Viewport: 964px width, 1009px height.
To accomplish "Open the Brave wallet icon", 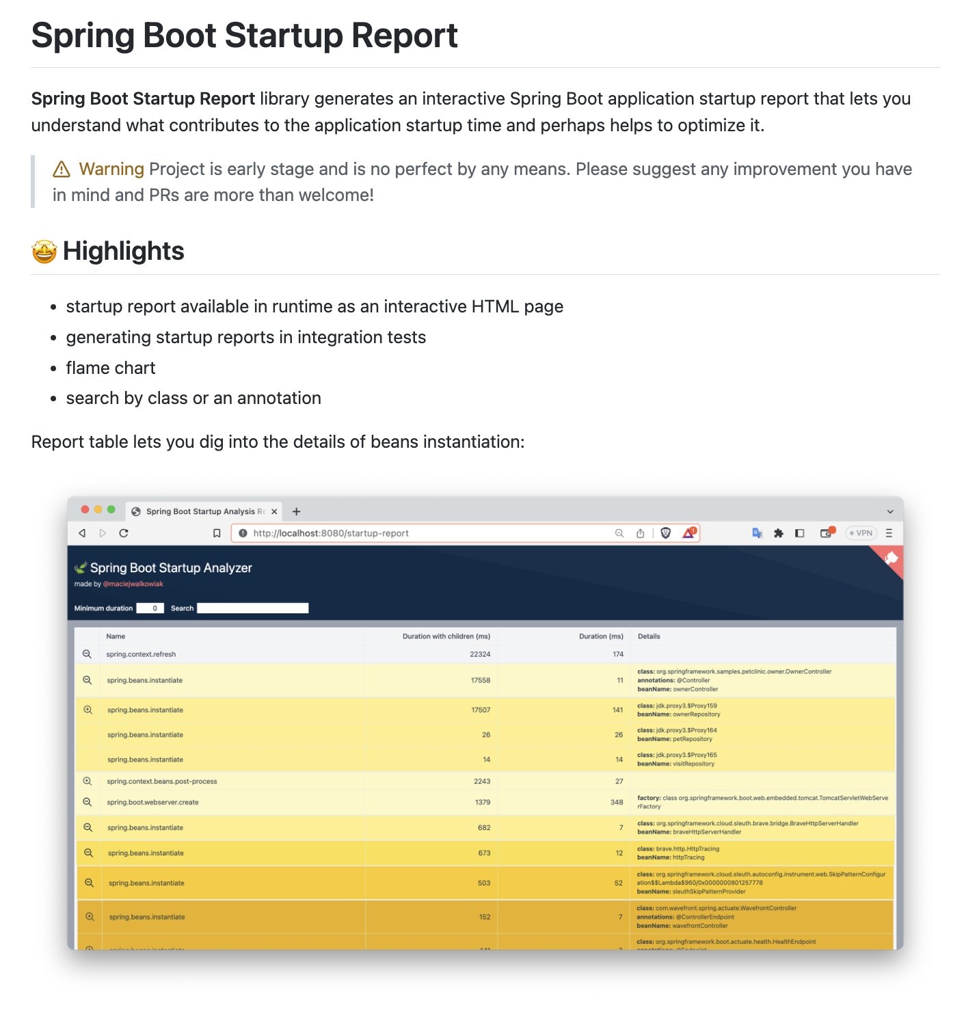I will [x=827, y=533].
